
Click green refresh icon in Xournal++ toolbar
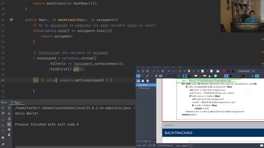pyautogui.click(x=215, y=76)
